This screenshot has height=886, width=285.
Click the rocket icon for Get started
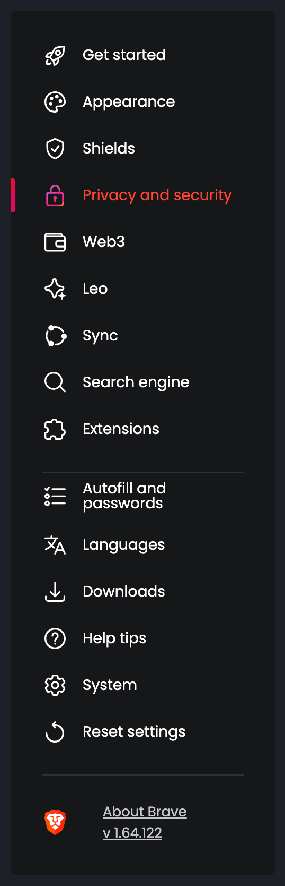(55, 55)
